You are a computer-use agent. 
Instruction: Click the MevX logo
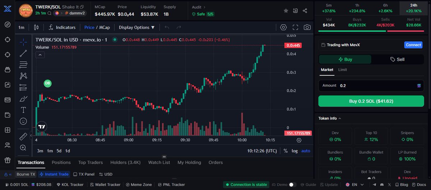8,9
